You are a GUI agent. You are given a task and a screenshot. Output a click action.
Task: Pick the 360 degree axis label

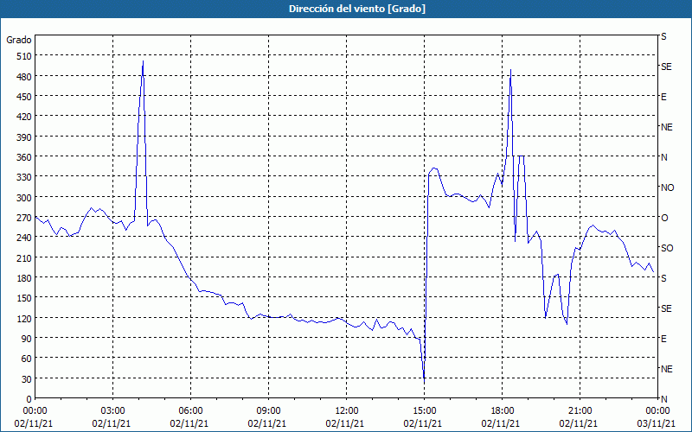pyautogui.click(x=24, y=157)
